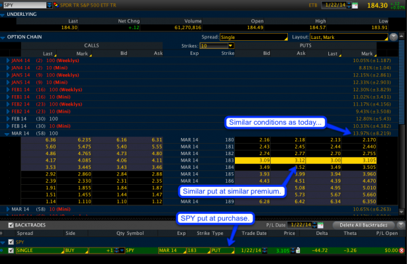Click the menu icon right of Delete All Backtrades
Screen dimensions: 407x264
click(401, 224)
